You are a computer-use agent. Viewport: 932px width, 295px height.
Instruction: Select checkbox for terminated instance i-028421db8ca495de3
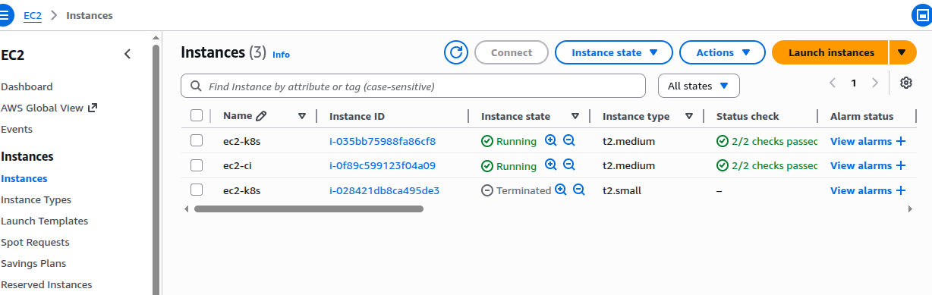click(197, 190)
